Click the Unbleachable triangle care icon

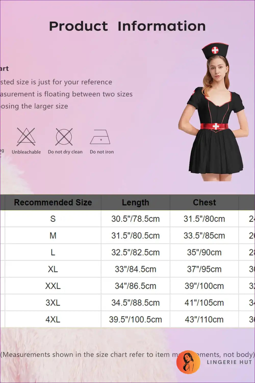click(26, 137)
